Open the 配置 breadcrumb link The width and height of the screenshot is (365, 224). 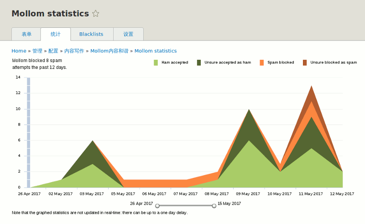[53, 51]
